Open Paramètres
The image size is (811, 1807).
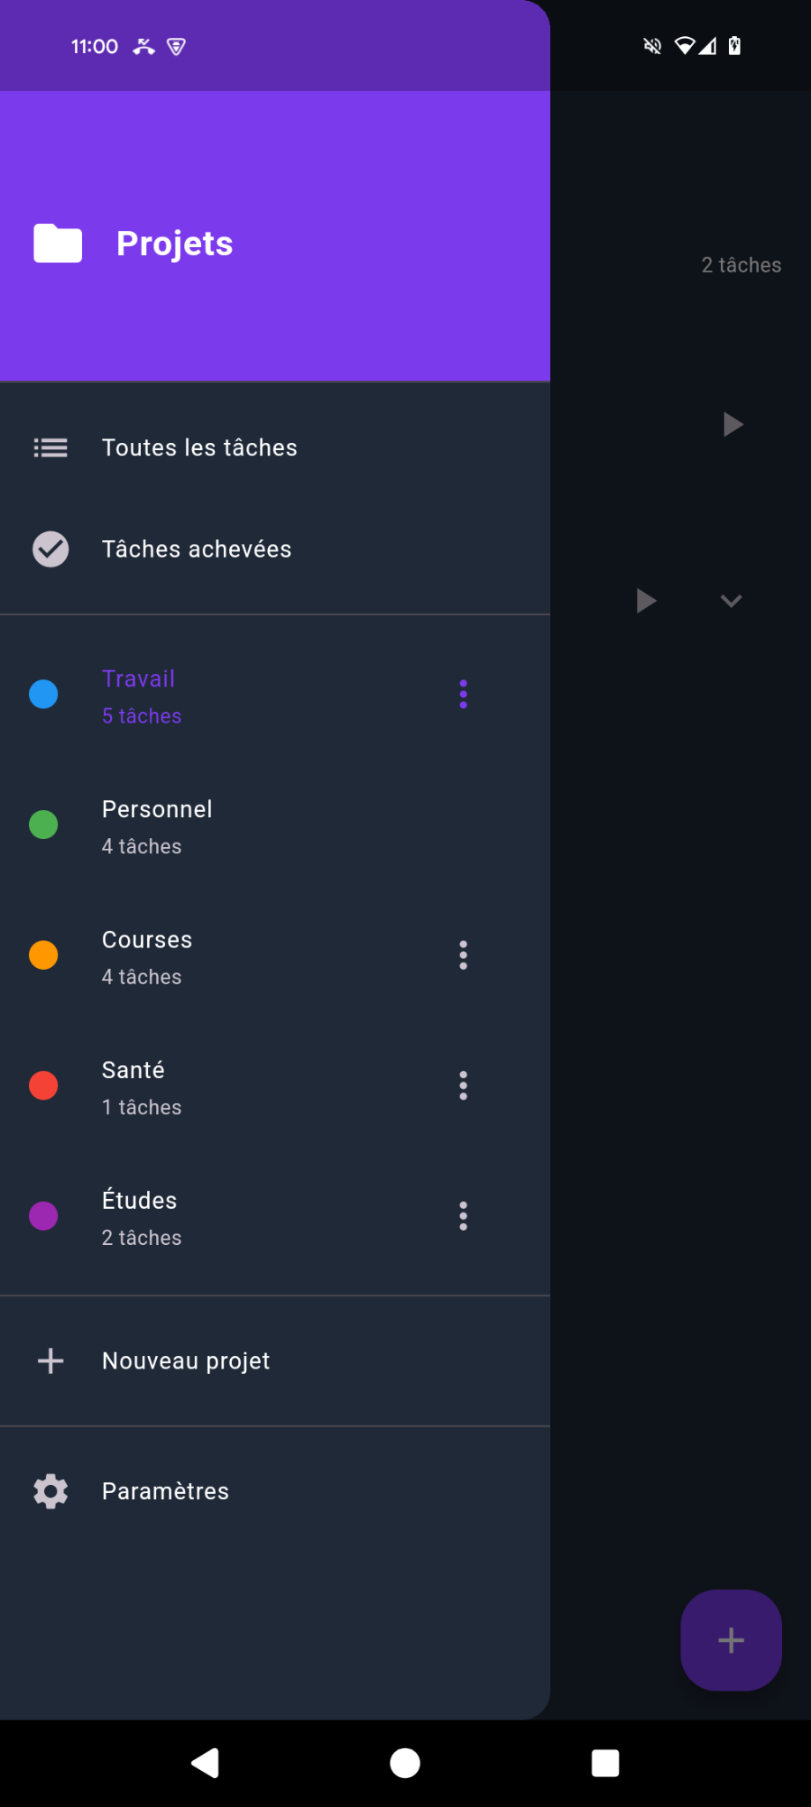(x=165, y=1490)
